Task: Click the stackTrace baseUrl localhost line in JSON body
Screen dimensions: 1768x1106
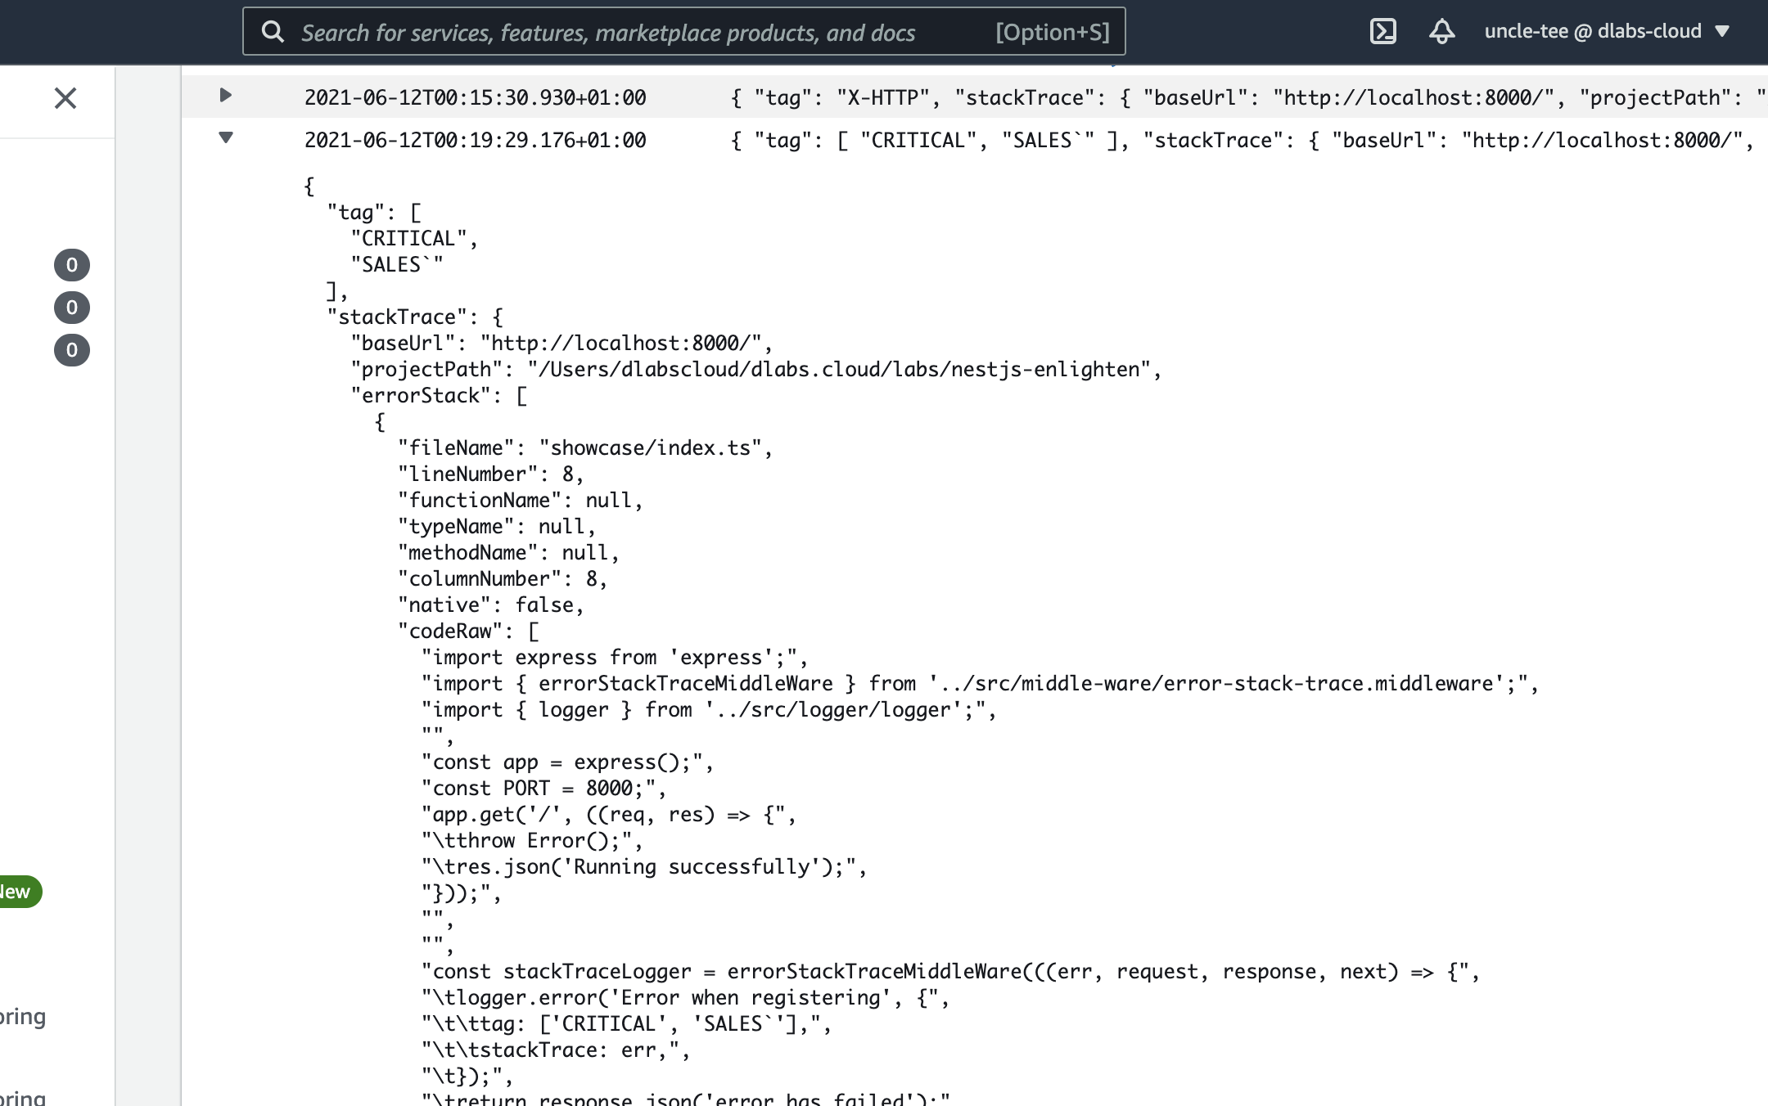Action: pyautogui.click(x=561, y=344)
